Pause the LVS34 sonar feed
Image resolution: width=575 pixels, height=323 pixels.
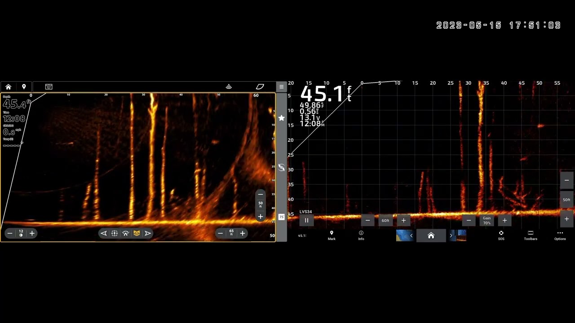pos(306,220)
